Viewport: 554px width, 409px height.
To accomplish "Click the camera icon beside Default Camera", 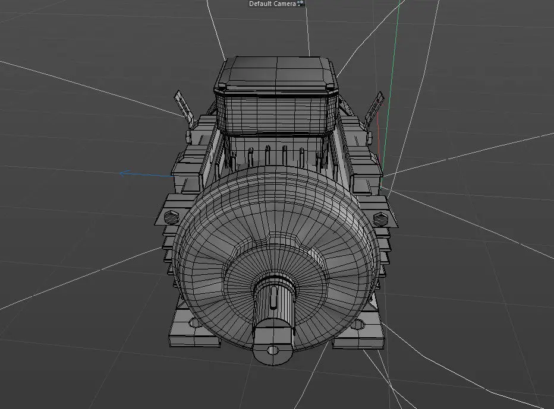I will (x=300, y=4).
